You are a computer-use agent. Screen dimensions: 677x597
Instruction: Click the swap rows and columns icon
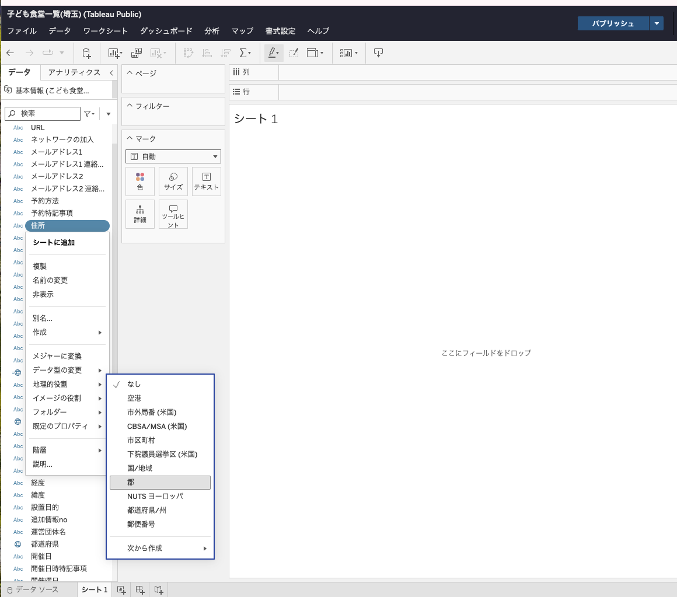click(x=189, y=53)
